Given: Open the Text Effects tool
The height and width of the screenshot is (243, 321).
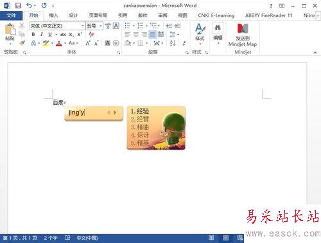Looking at the screenshot, I should 33,43.
